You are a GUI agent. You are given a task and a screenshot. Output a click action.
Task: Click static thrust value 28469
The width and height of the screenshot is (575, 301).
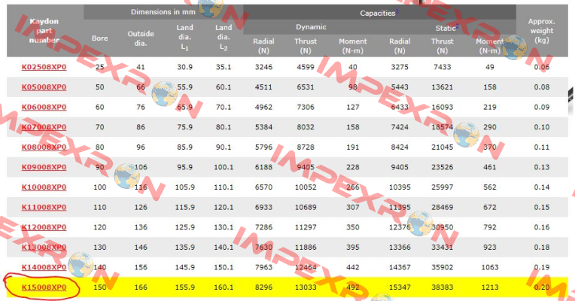443,207
